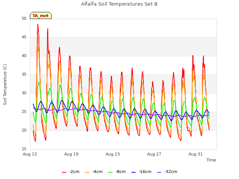Click the red -2cm legend color marker
Screen dimensions: 239x179
click(64, 172)
